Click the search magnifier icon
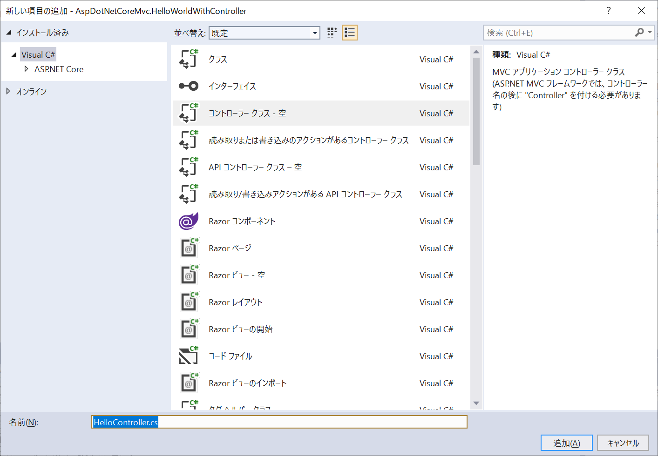658x456 pixels. [x=639, y=33]
